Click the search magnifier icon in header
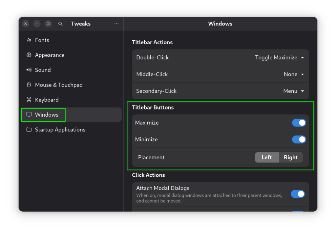 (x=60, y=24)
